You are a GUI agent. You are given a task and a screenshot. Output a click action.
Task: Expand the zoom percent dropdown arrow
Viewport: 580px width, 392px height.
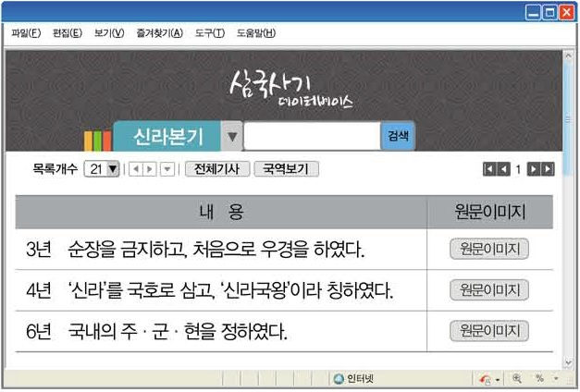pyautogui.click(x=556, y=379)
